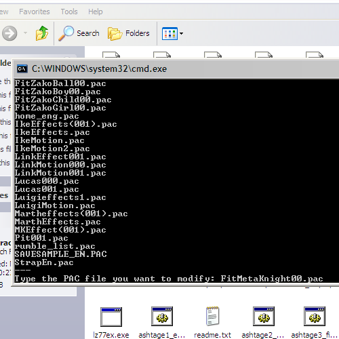The image size is (339, 339).
Task: Select the ashtage2_... batch file icon
Action: pos(264,316)
